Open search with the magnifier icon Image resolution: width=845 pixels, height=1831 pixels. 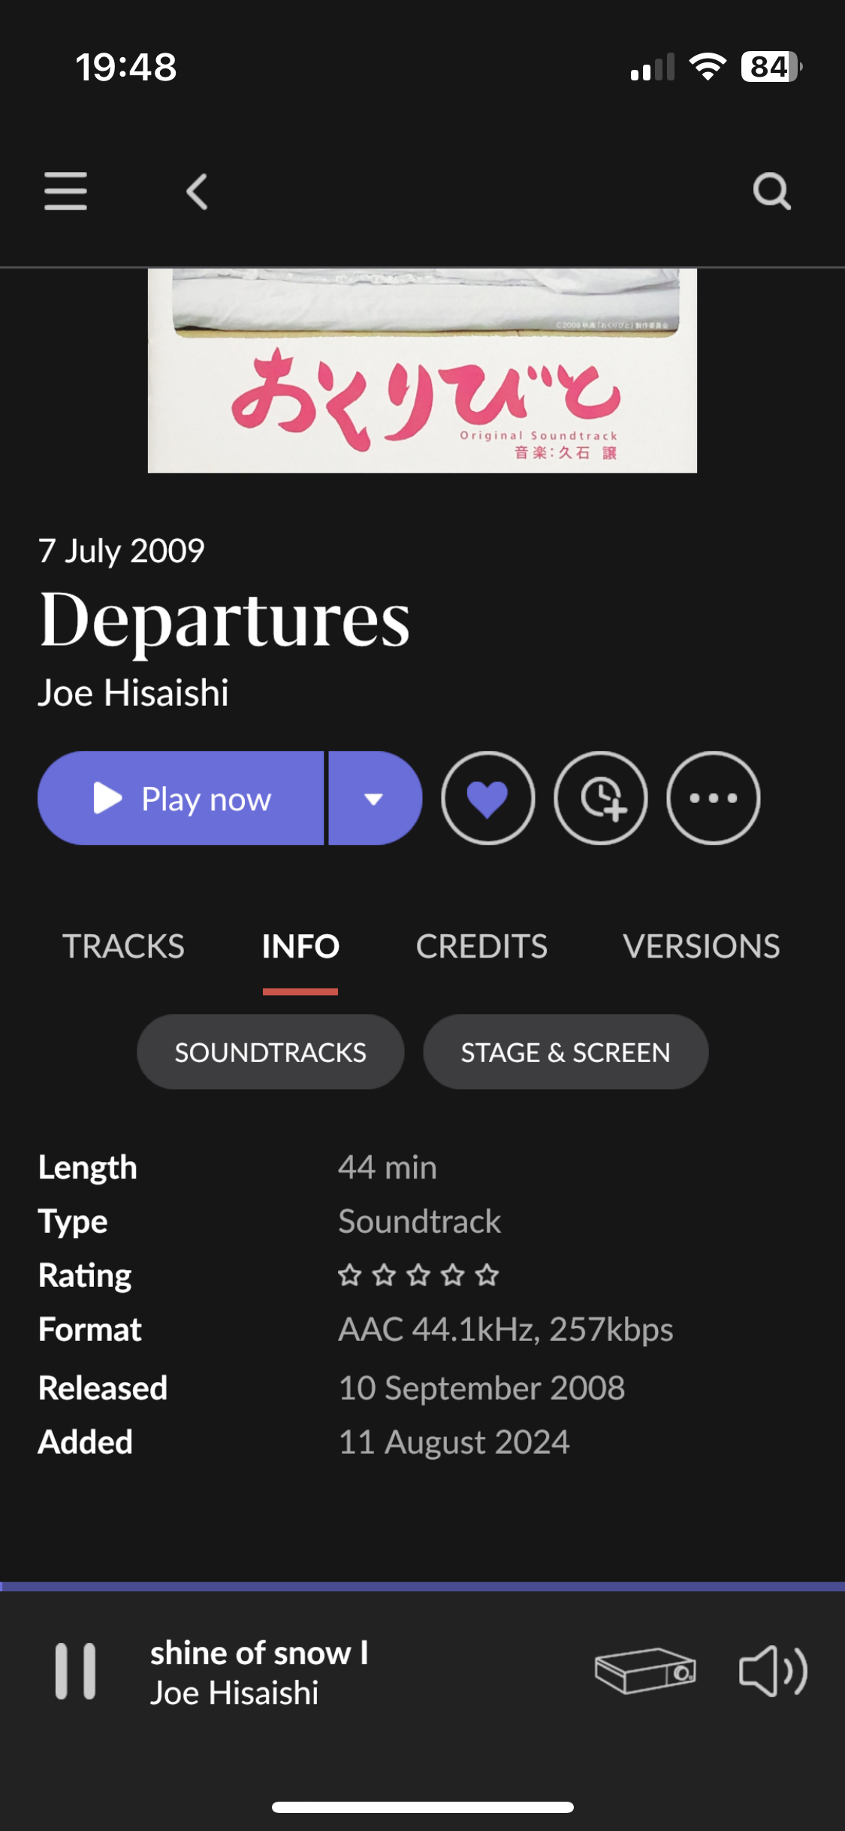pyautogui.click(x=771, y=191)
